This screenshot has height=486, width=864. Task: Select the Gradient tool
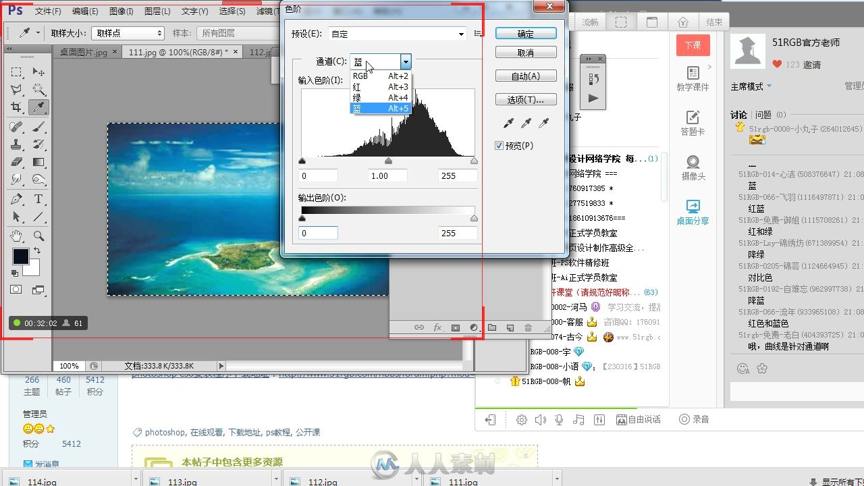tap(38, 162)
